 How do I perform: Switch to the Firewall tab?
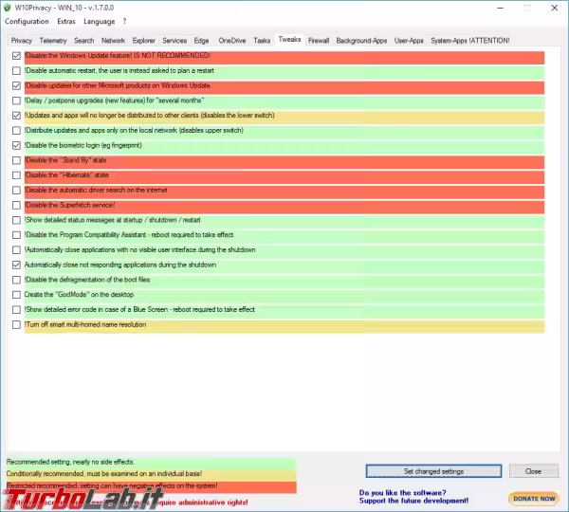tap(319, 41)
